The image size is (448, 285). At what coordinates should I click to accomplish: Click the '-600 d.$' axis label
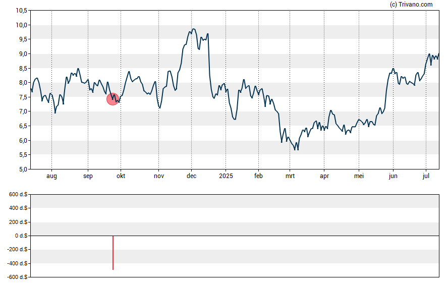[17, 277]
